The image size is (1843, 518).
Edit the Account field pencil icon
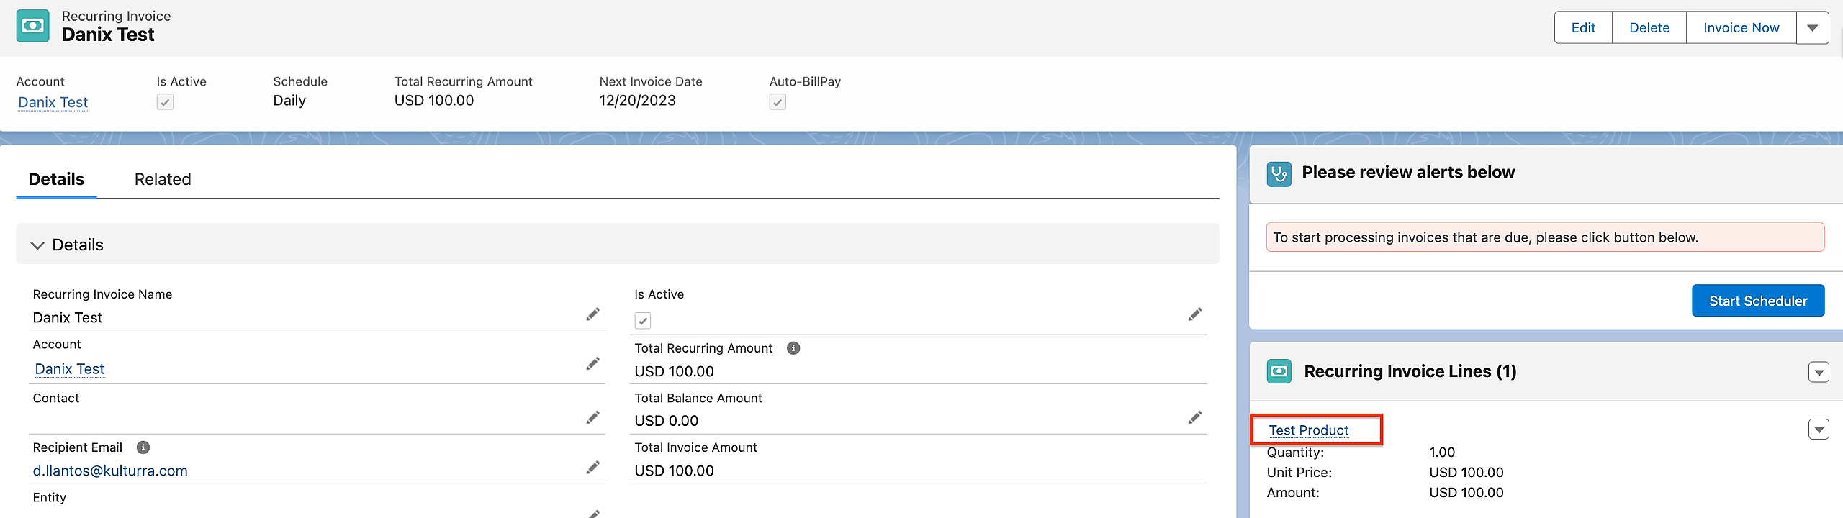tap(592, 364)
